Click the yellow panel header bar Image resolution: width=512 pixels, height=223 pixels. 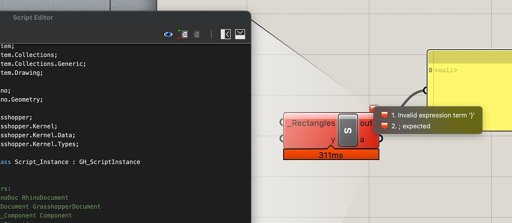pos(470,57)
